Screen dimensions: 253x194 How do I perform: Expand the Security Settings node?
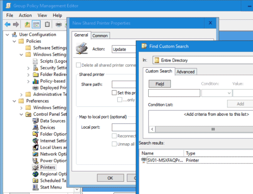[28, 68]
